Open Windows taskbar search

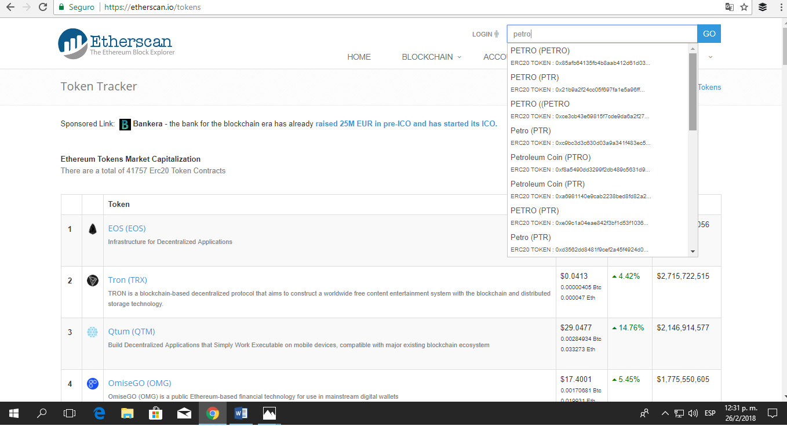coord(42,413)
